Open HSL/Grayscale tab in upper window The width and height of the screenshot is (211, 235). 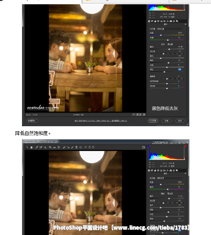[158, 21]
